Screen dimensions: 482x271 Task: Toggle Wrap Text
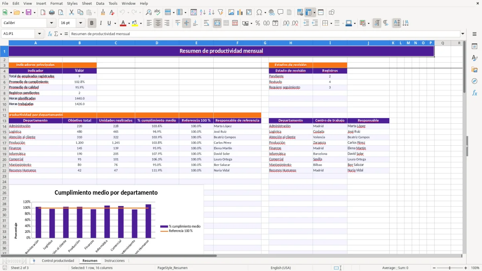(x=206, y=23)
